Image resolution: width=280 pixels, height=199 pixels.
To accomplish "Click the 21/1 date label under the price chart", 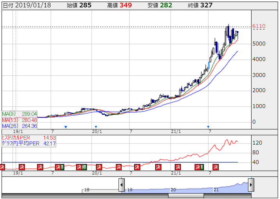I will coord(176,131).
